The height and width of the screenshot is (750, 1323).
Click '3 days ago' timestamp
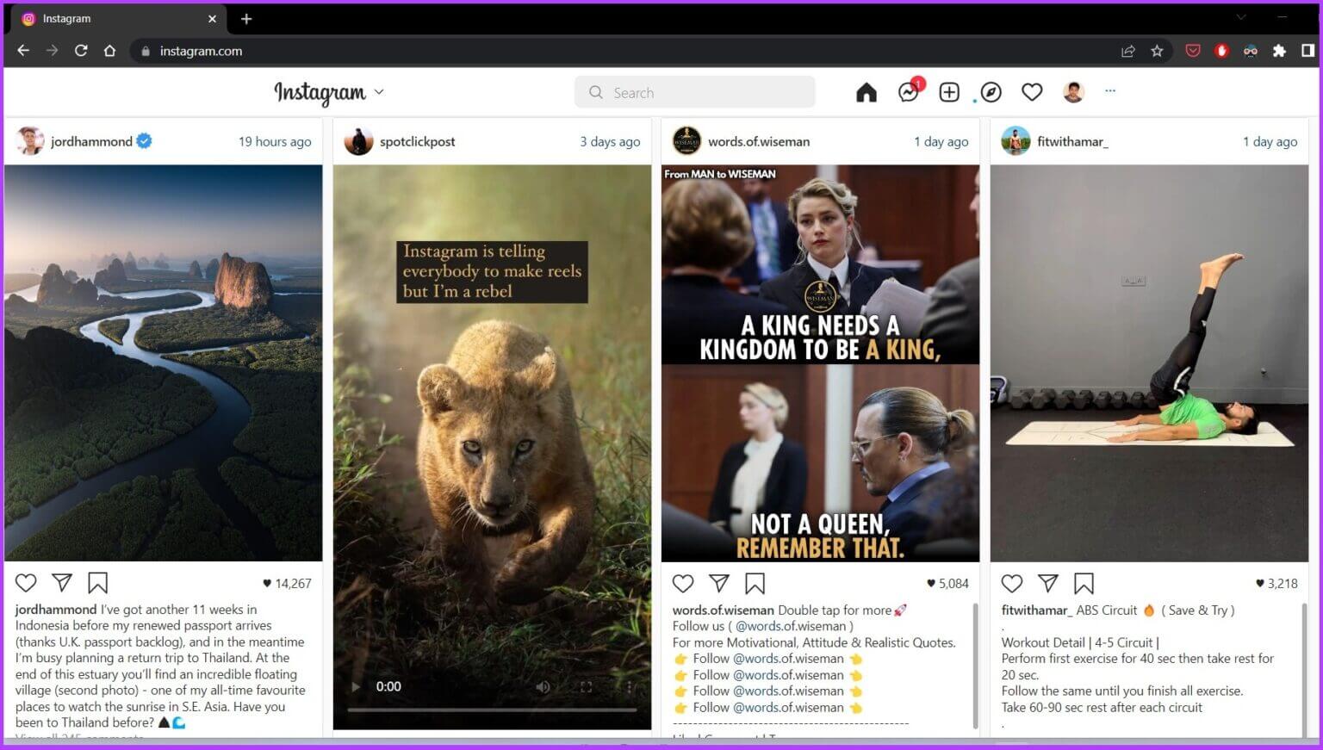click(x=610, y=141)
